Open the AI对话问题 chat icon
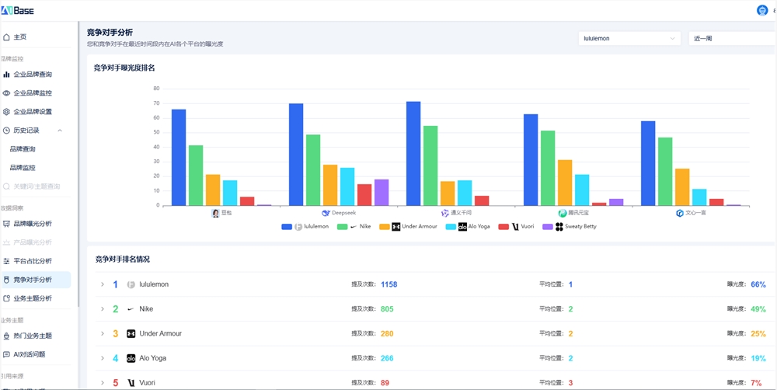Screen dimensions: 777x390 [x=7, y=354]
